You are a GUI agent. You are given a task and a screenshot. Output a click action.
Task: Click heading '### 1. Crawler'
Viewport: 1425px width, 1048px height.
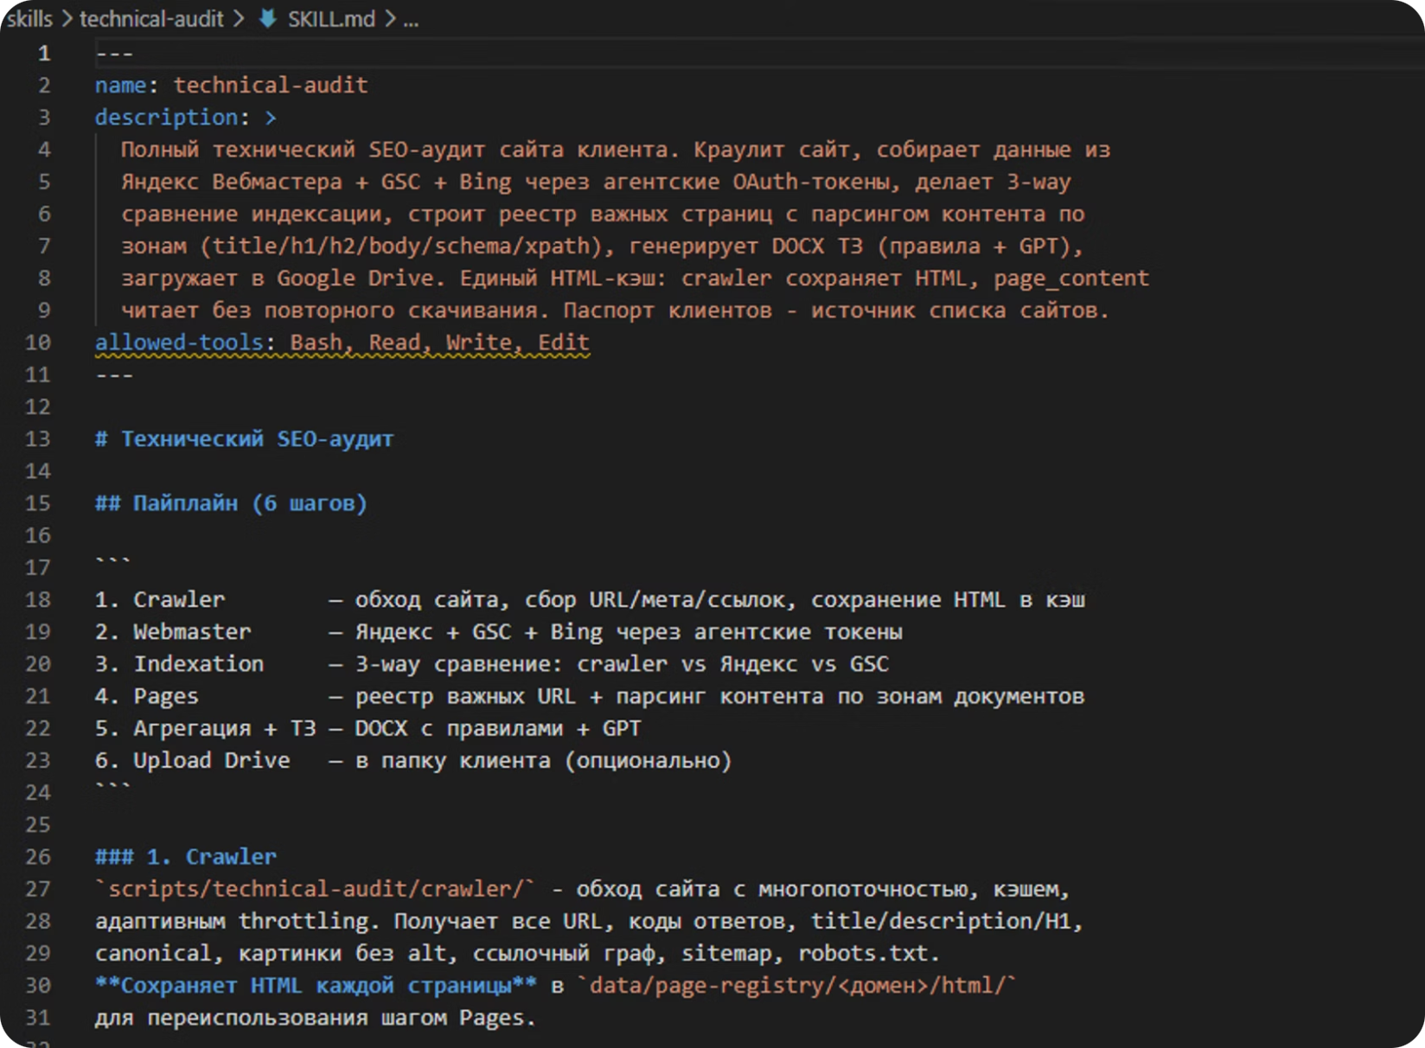[x=186, y=856]
